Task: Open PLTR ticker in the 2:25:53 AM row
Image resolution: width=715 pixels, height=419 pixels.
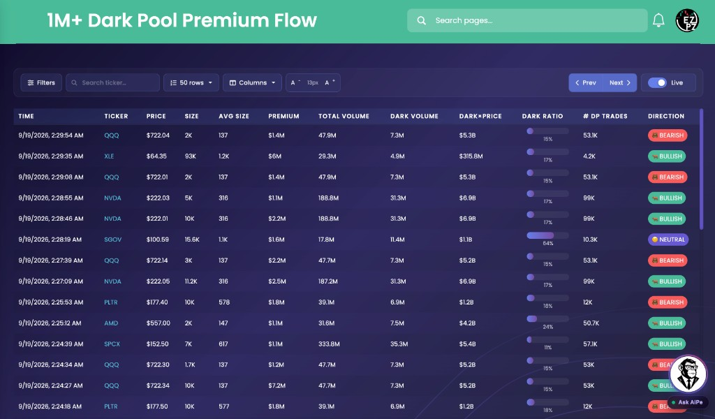Action: click(x=111, y=302)
